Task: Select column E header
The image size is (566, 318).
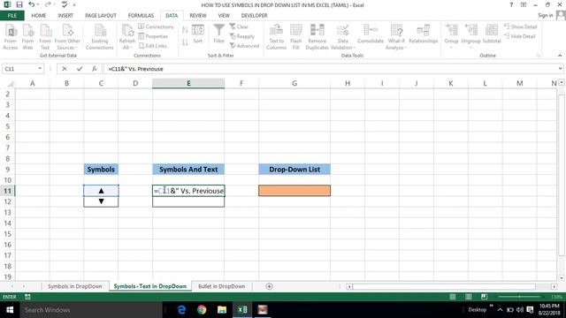Action: [x=188, y=83]
